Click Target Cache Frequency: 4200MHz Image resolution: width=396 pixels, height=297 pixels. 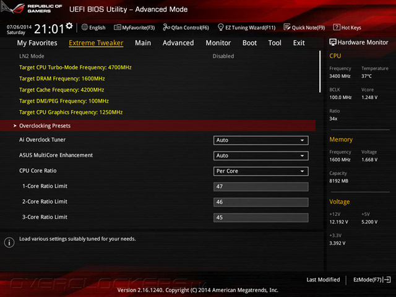coord(62,90)
